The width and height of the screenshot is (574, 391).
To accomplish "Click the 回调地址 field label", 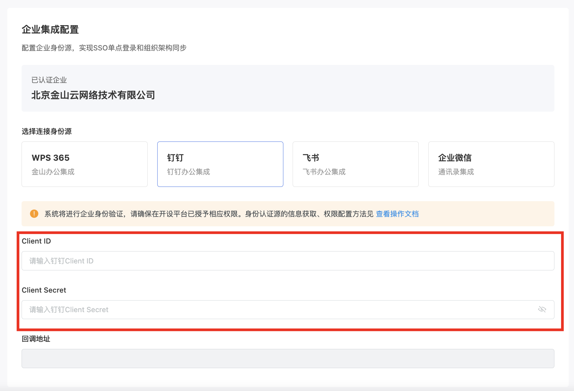I will pyautogui.click(x=36, y=339).
